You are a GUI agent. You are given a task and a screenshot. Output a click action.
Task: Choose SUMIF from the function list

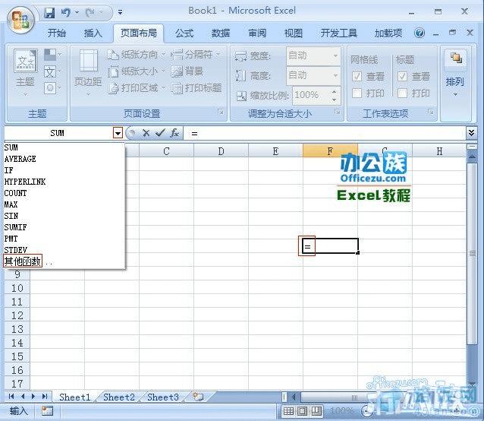64,227
